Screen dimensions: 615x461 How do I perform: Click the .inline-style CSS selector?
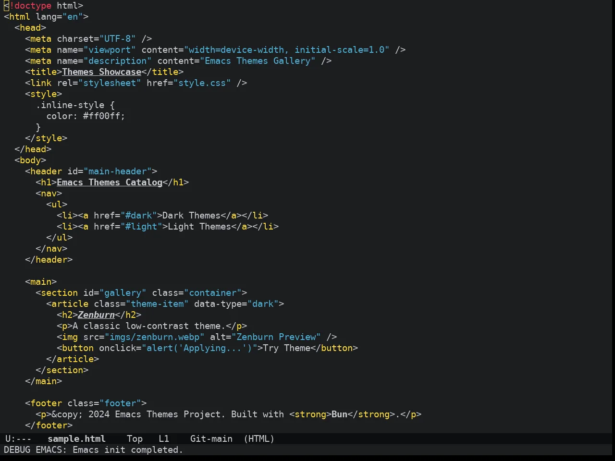pos(70,105)
